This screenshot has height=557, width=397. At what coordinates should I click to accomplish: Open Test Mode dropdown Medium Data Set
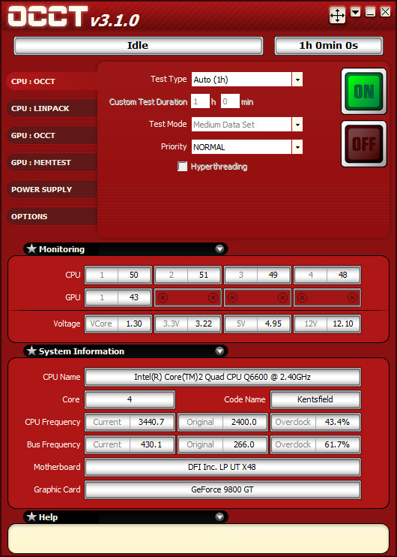point(247,125)
